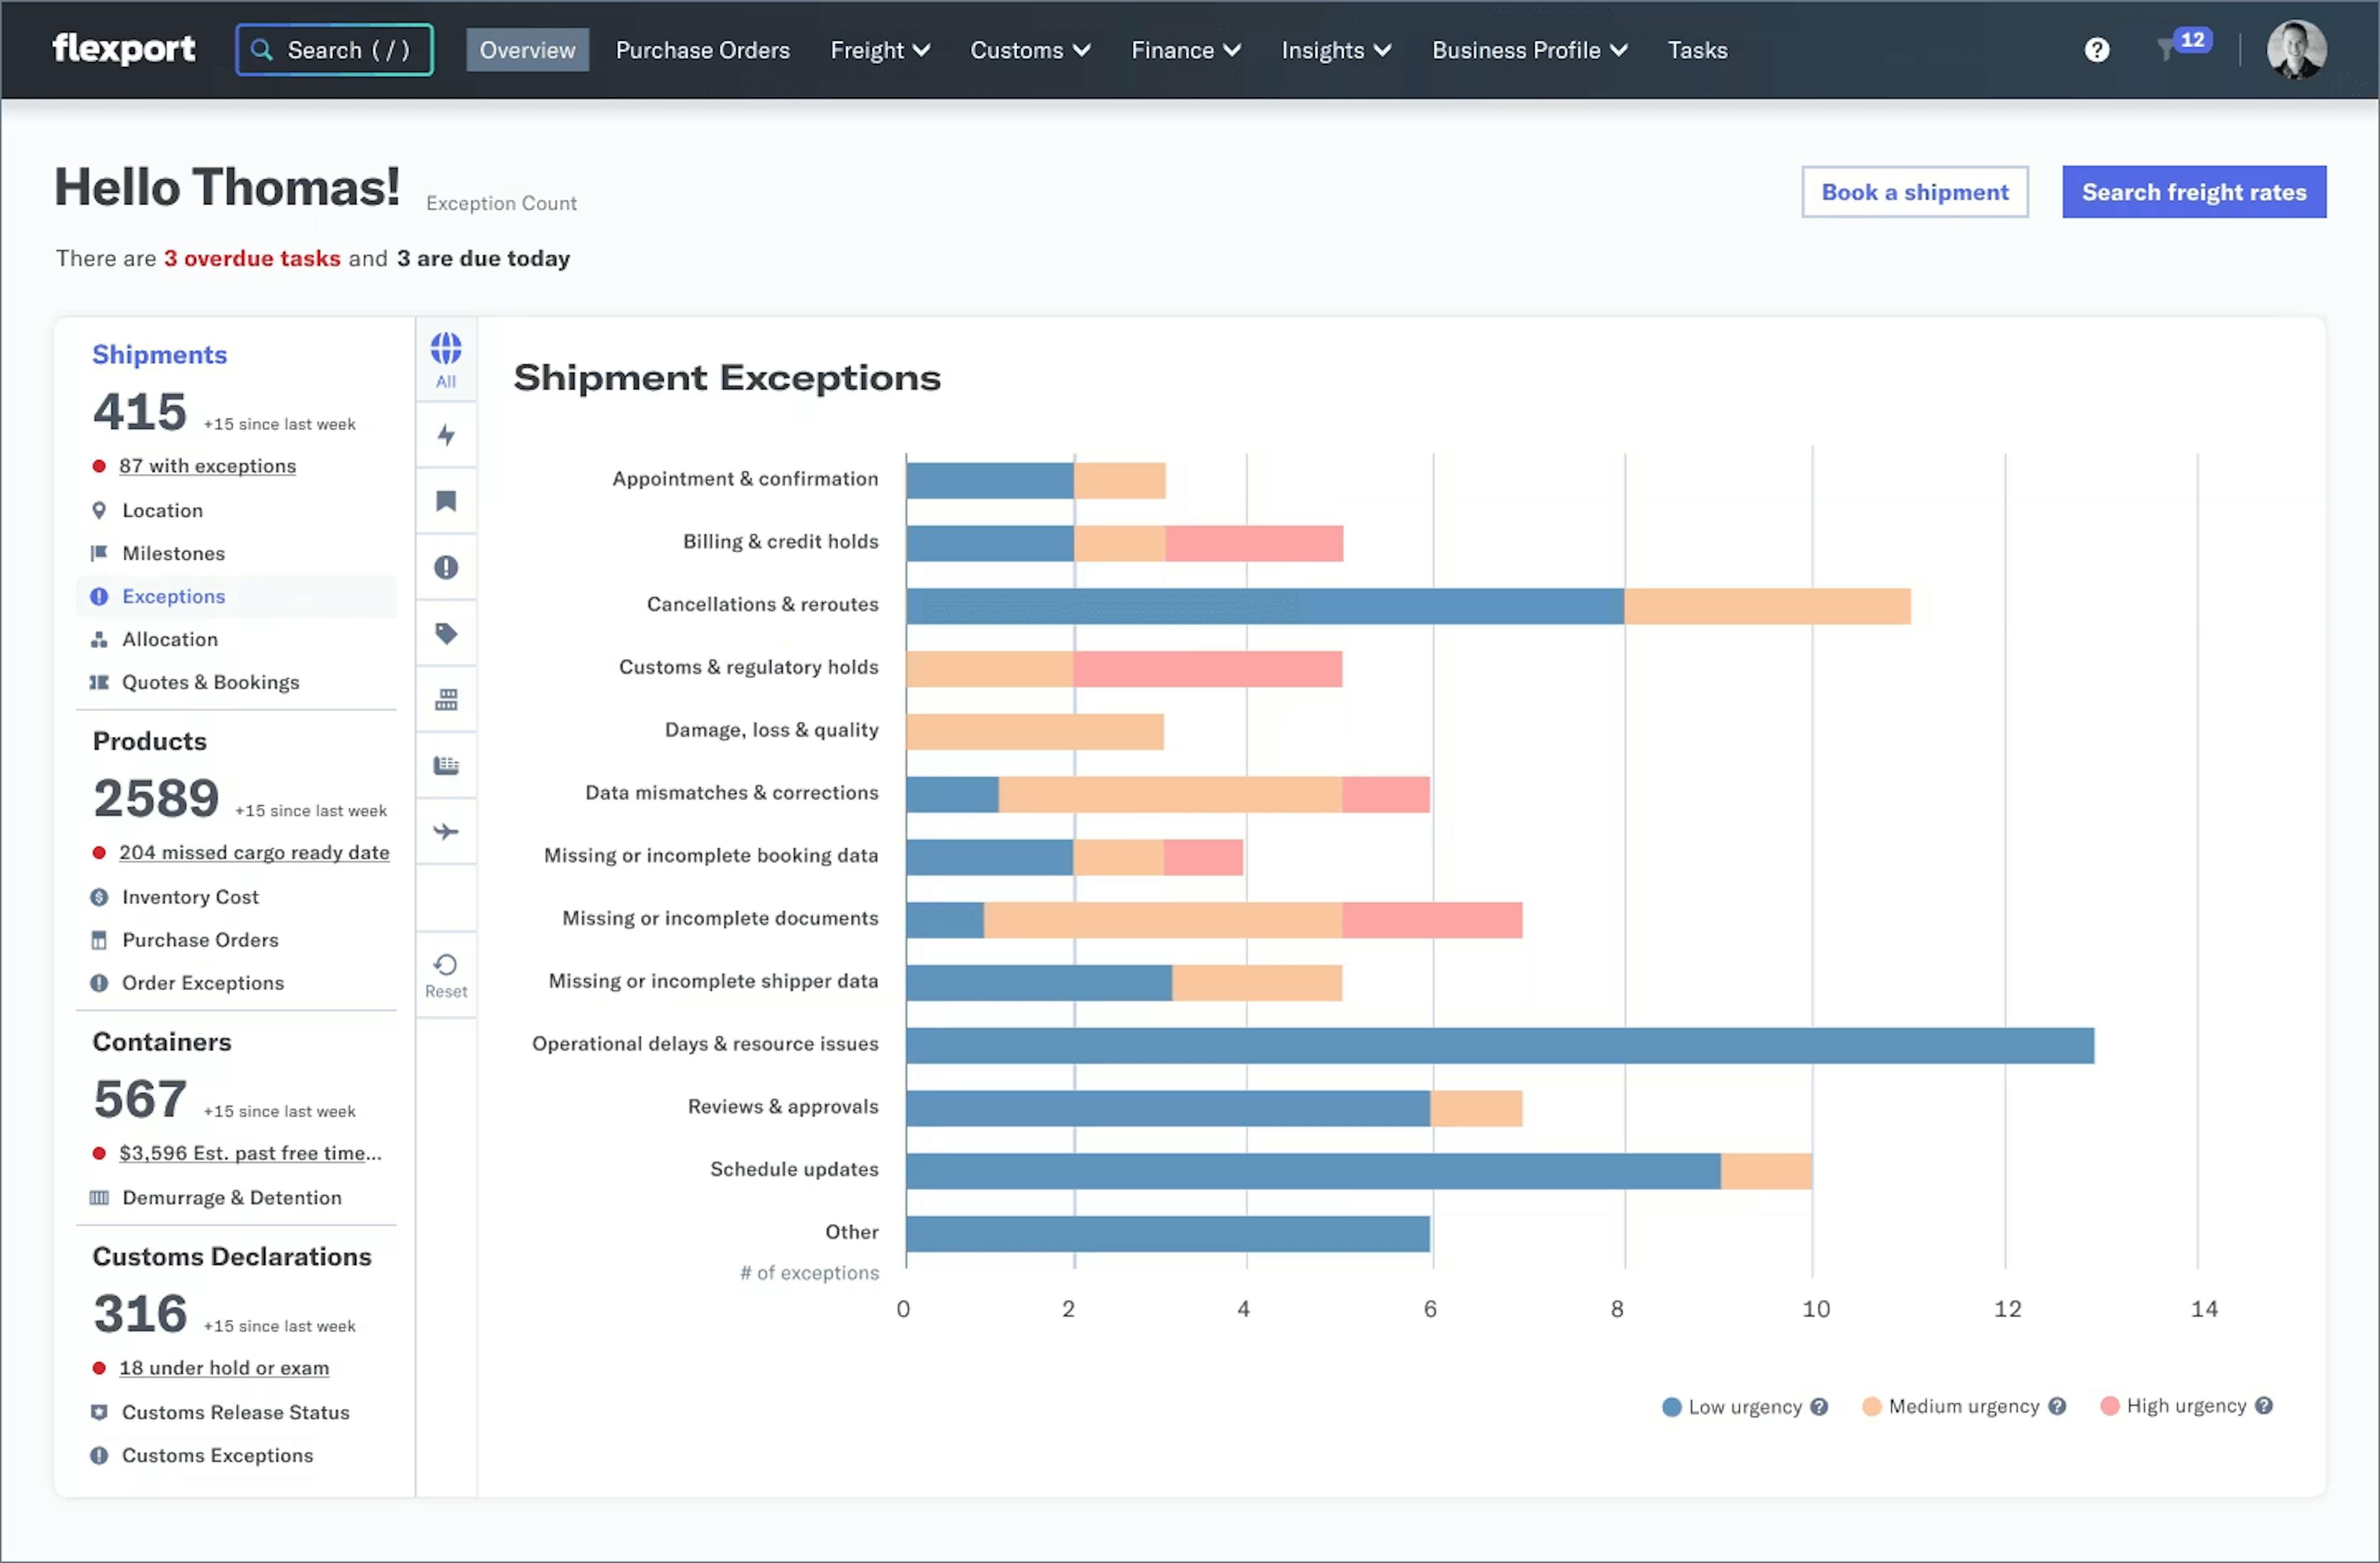Open the Freight dropdown menu
This screenshot has height=1563, width=2380.
[879, 49]
